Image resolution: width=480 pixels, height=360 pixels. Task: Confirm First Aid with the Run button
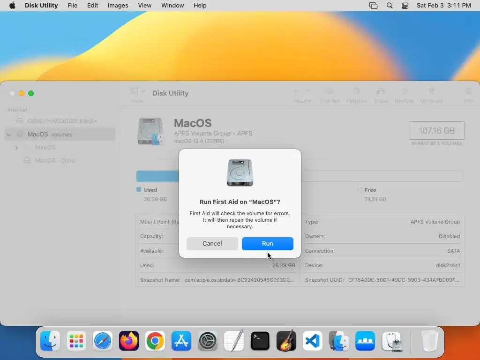[x=267, y=243]
